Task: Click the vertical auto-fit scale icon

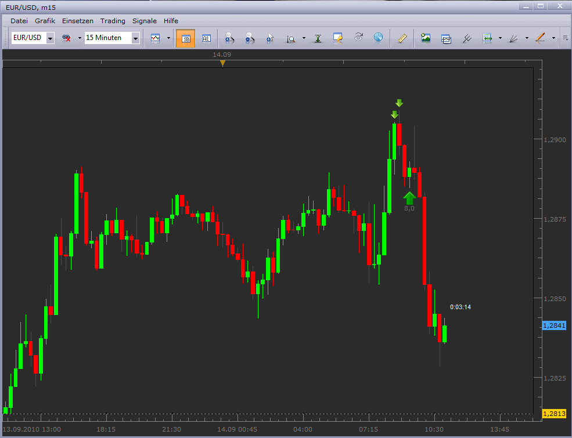Action: [318, 38]
